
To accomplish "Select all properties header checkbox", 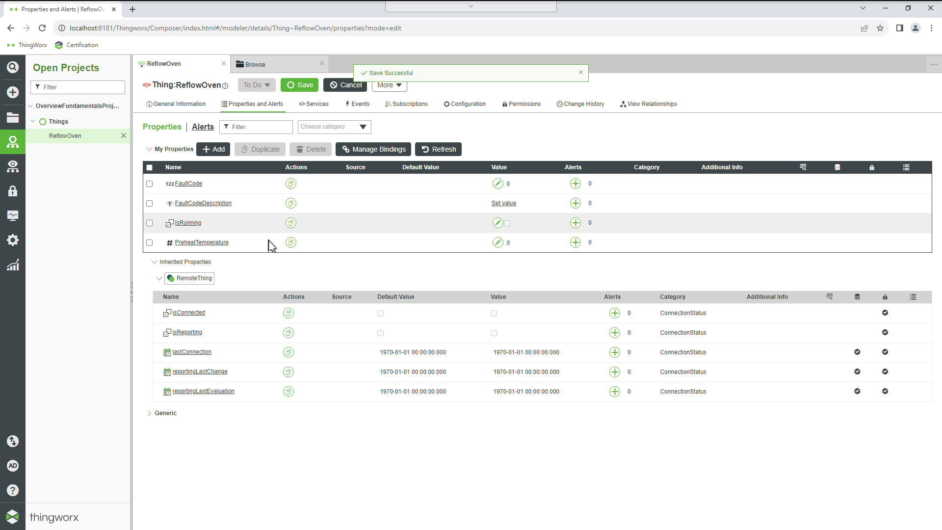I will pos(150,168).
